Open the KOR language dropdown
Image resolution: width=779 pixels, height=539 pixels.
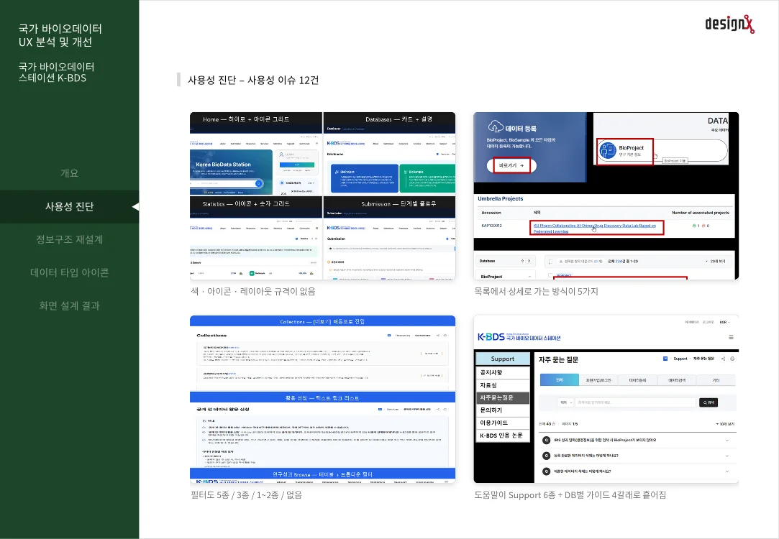coord(725,322)
